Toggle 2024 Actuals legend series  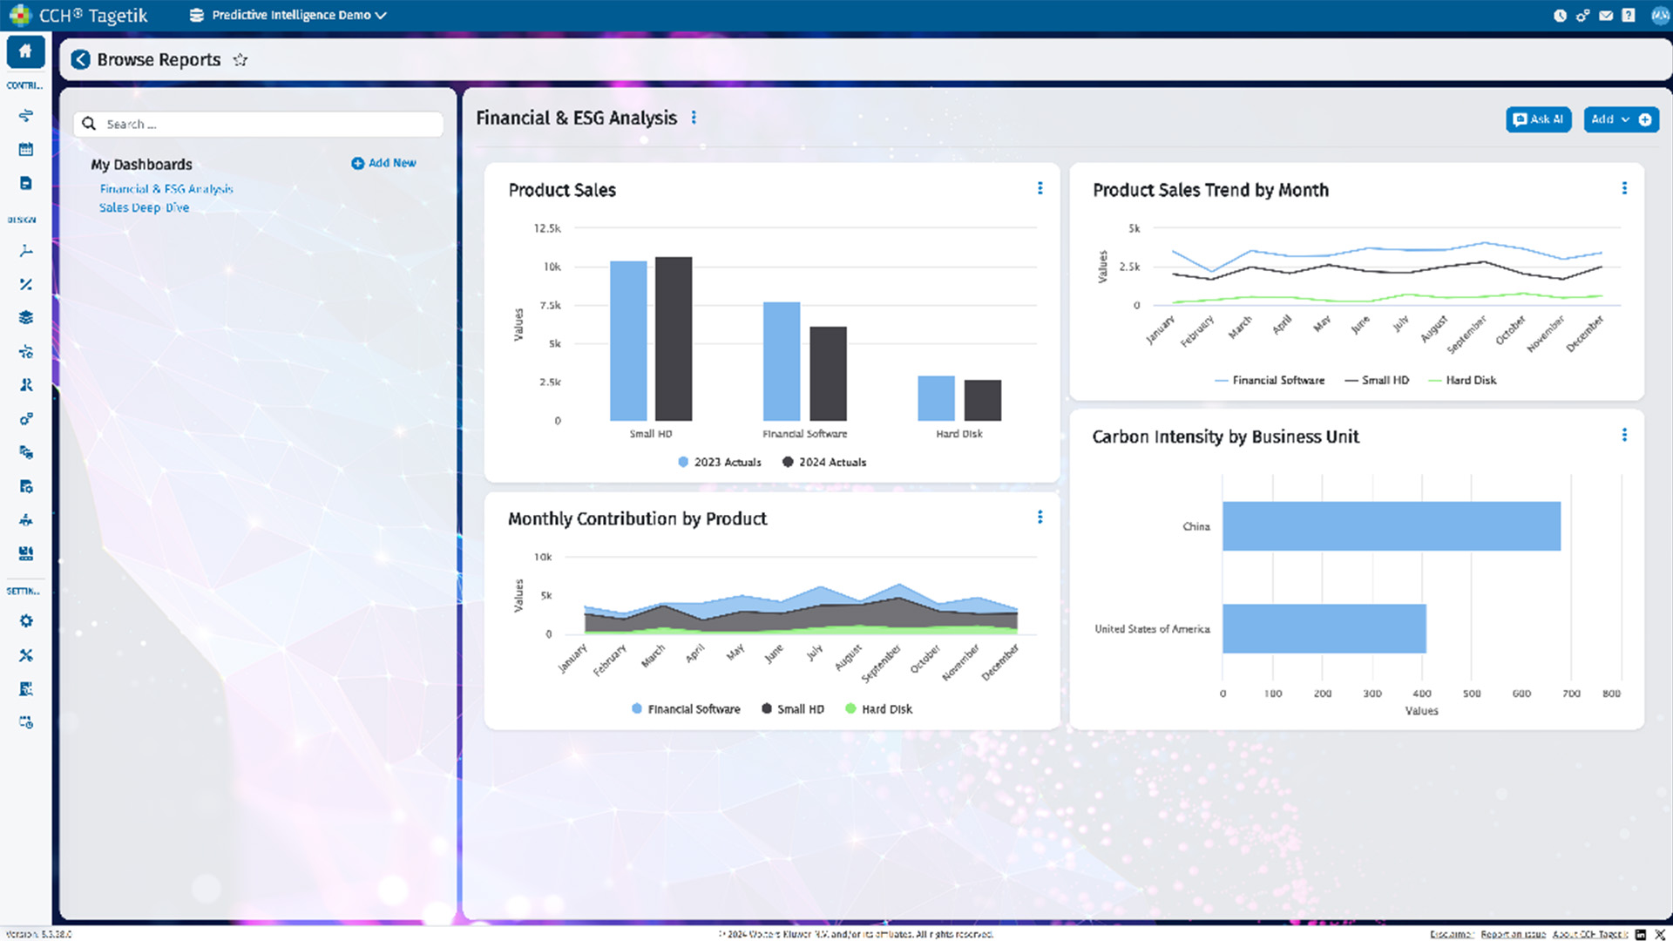click(824, 463)
